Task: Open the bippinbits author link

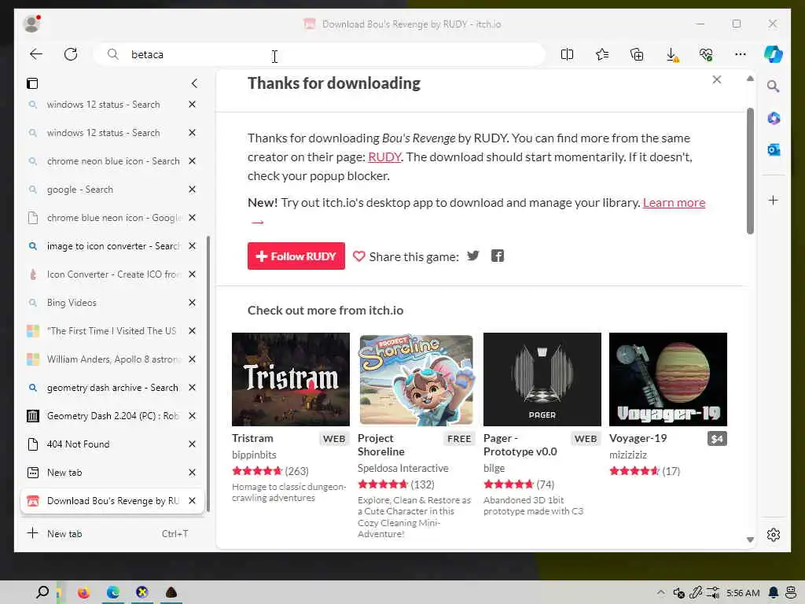Action: pos(254,455)
